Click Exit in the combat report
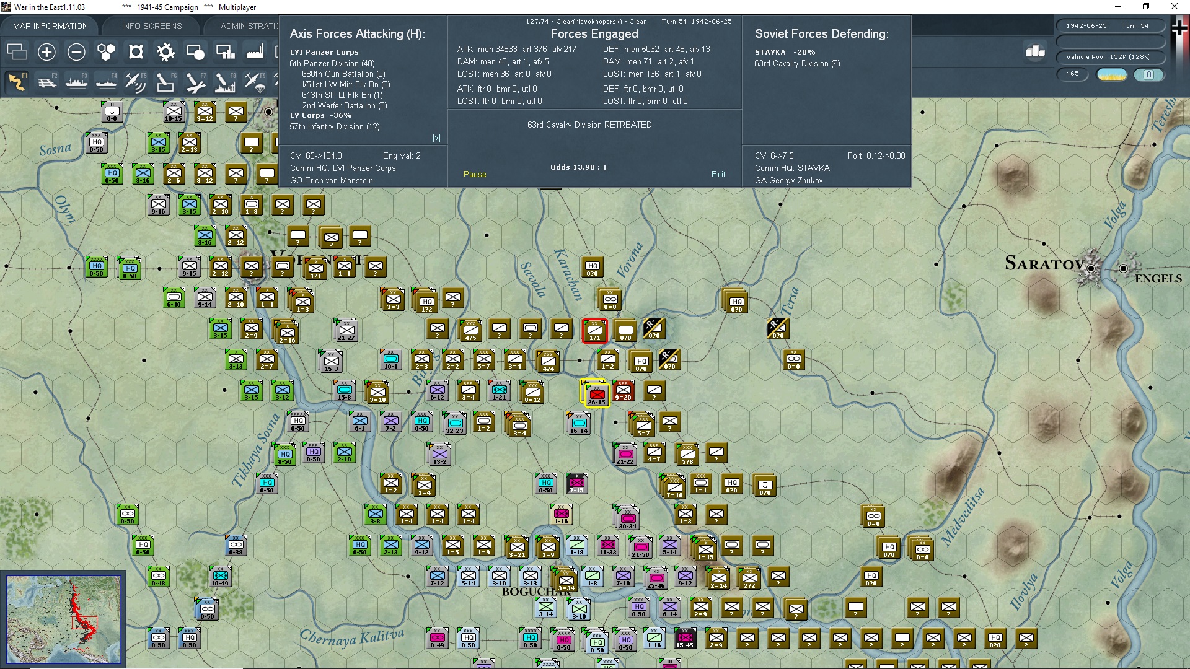Screen dimensions: 1190x669 click(x=718, y=175)
